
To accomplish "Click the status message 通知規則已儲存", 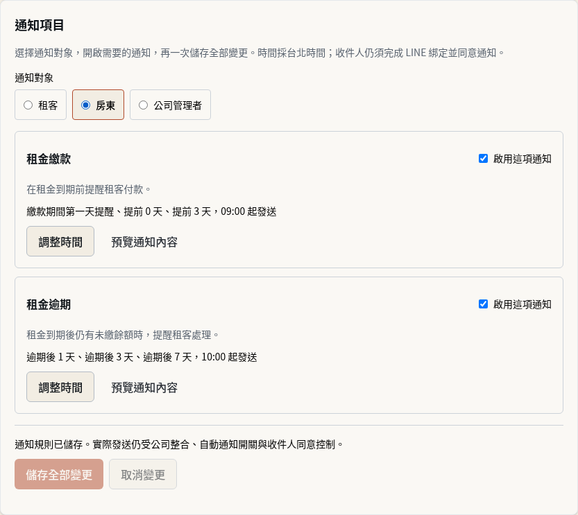I will tap(179, 444).
